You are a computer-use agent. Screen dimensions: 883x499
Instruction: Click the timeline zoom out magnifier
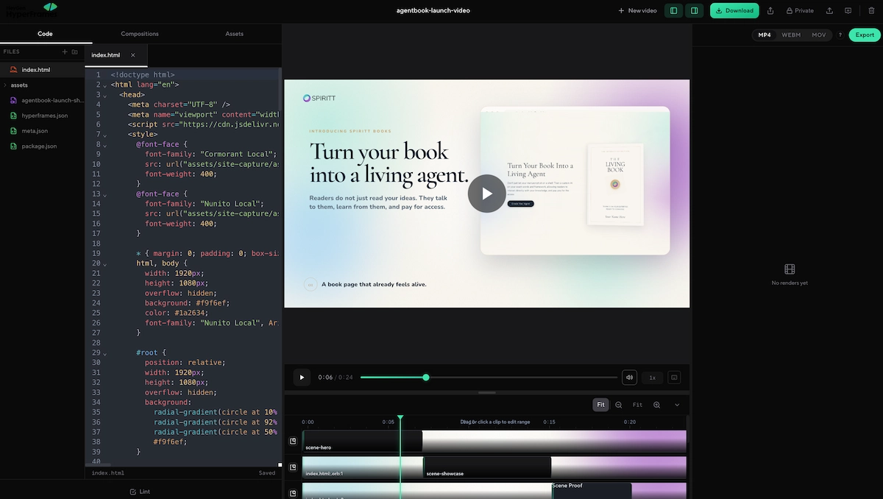tap(619, 405)
